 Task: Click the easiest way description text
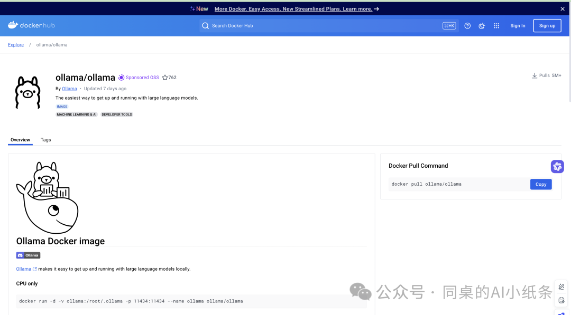click(x=127, y=98)
